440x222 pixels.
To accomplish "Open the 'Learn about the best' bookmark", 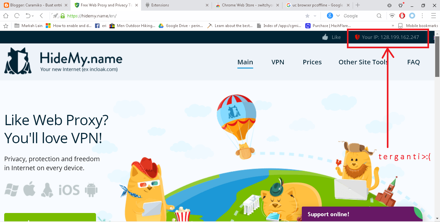I will pos(230,26).
